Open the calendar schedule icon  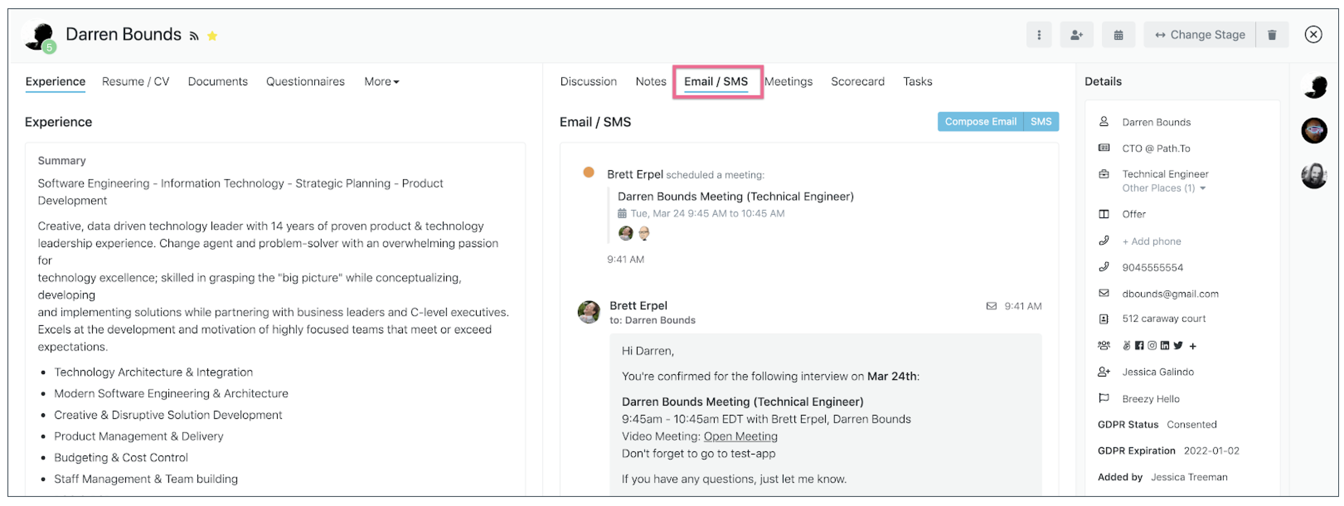[1118, 35]
